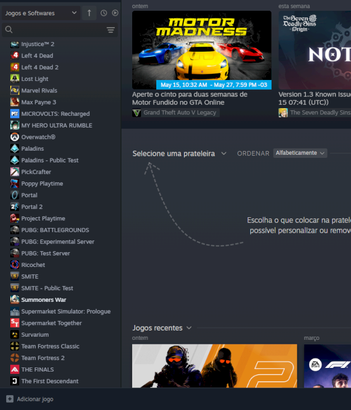This screenshot has height=410, width=351.
Task: Open the Jogos e Softwares dropdown
Action: coord(41,13)
